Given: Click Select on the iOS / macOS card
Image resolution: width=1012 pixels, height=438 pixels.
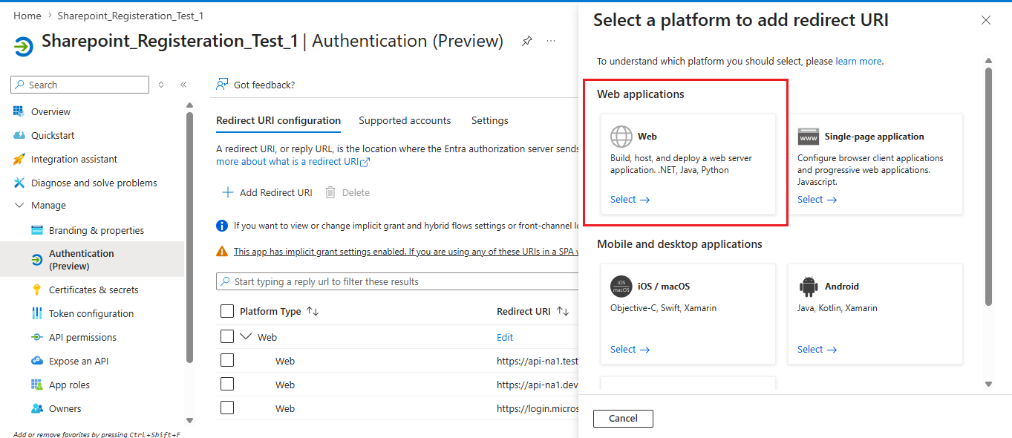Looking at the screenshot, I should (x=630, y=349).
